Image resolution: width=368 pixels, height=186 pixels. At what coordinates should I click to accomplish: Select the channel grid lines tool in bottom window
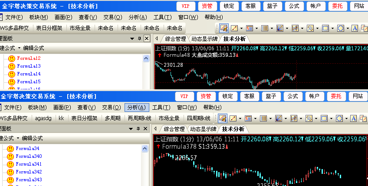click(294, 118)
